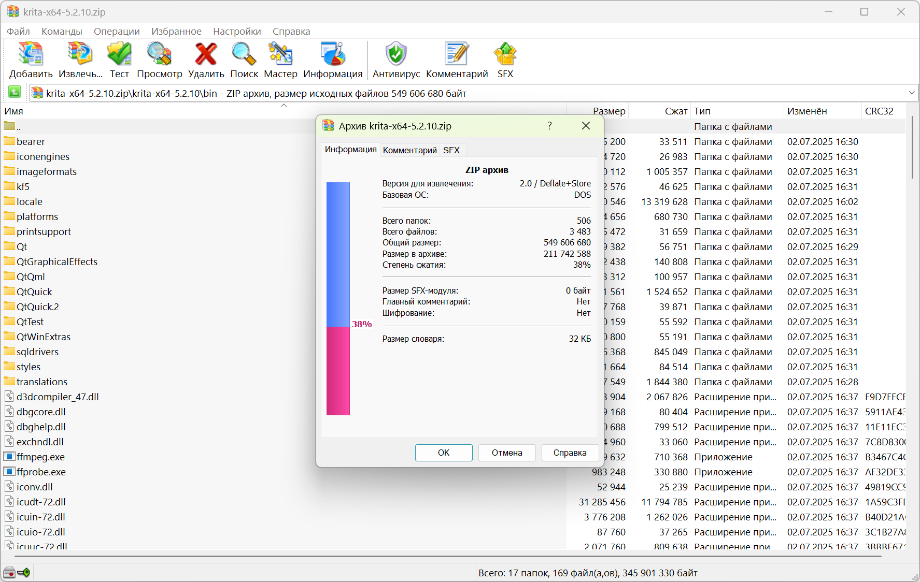This screenshot has height=582, width=920.
Task: Launch the Мастер (Wizard) tool
Action: [x=280, y=54]
